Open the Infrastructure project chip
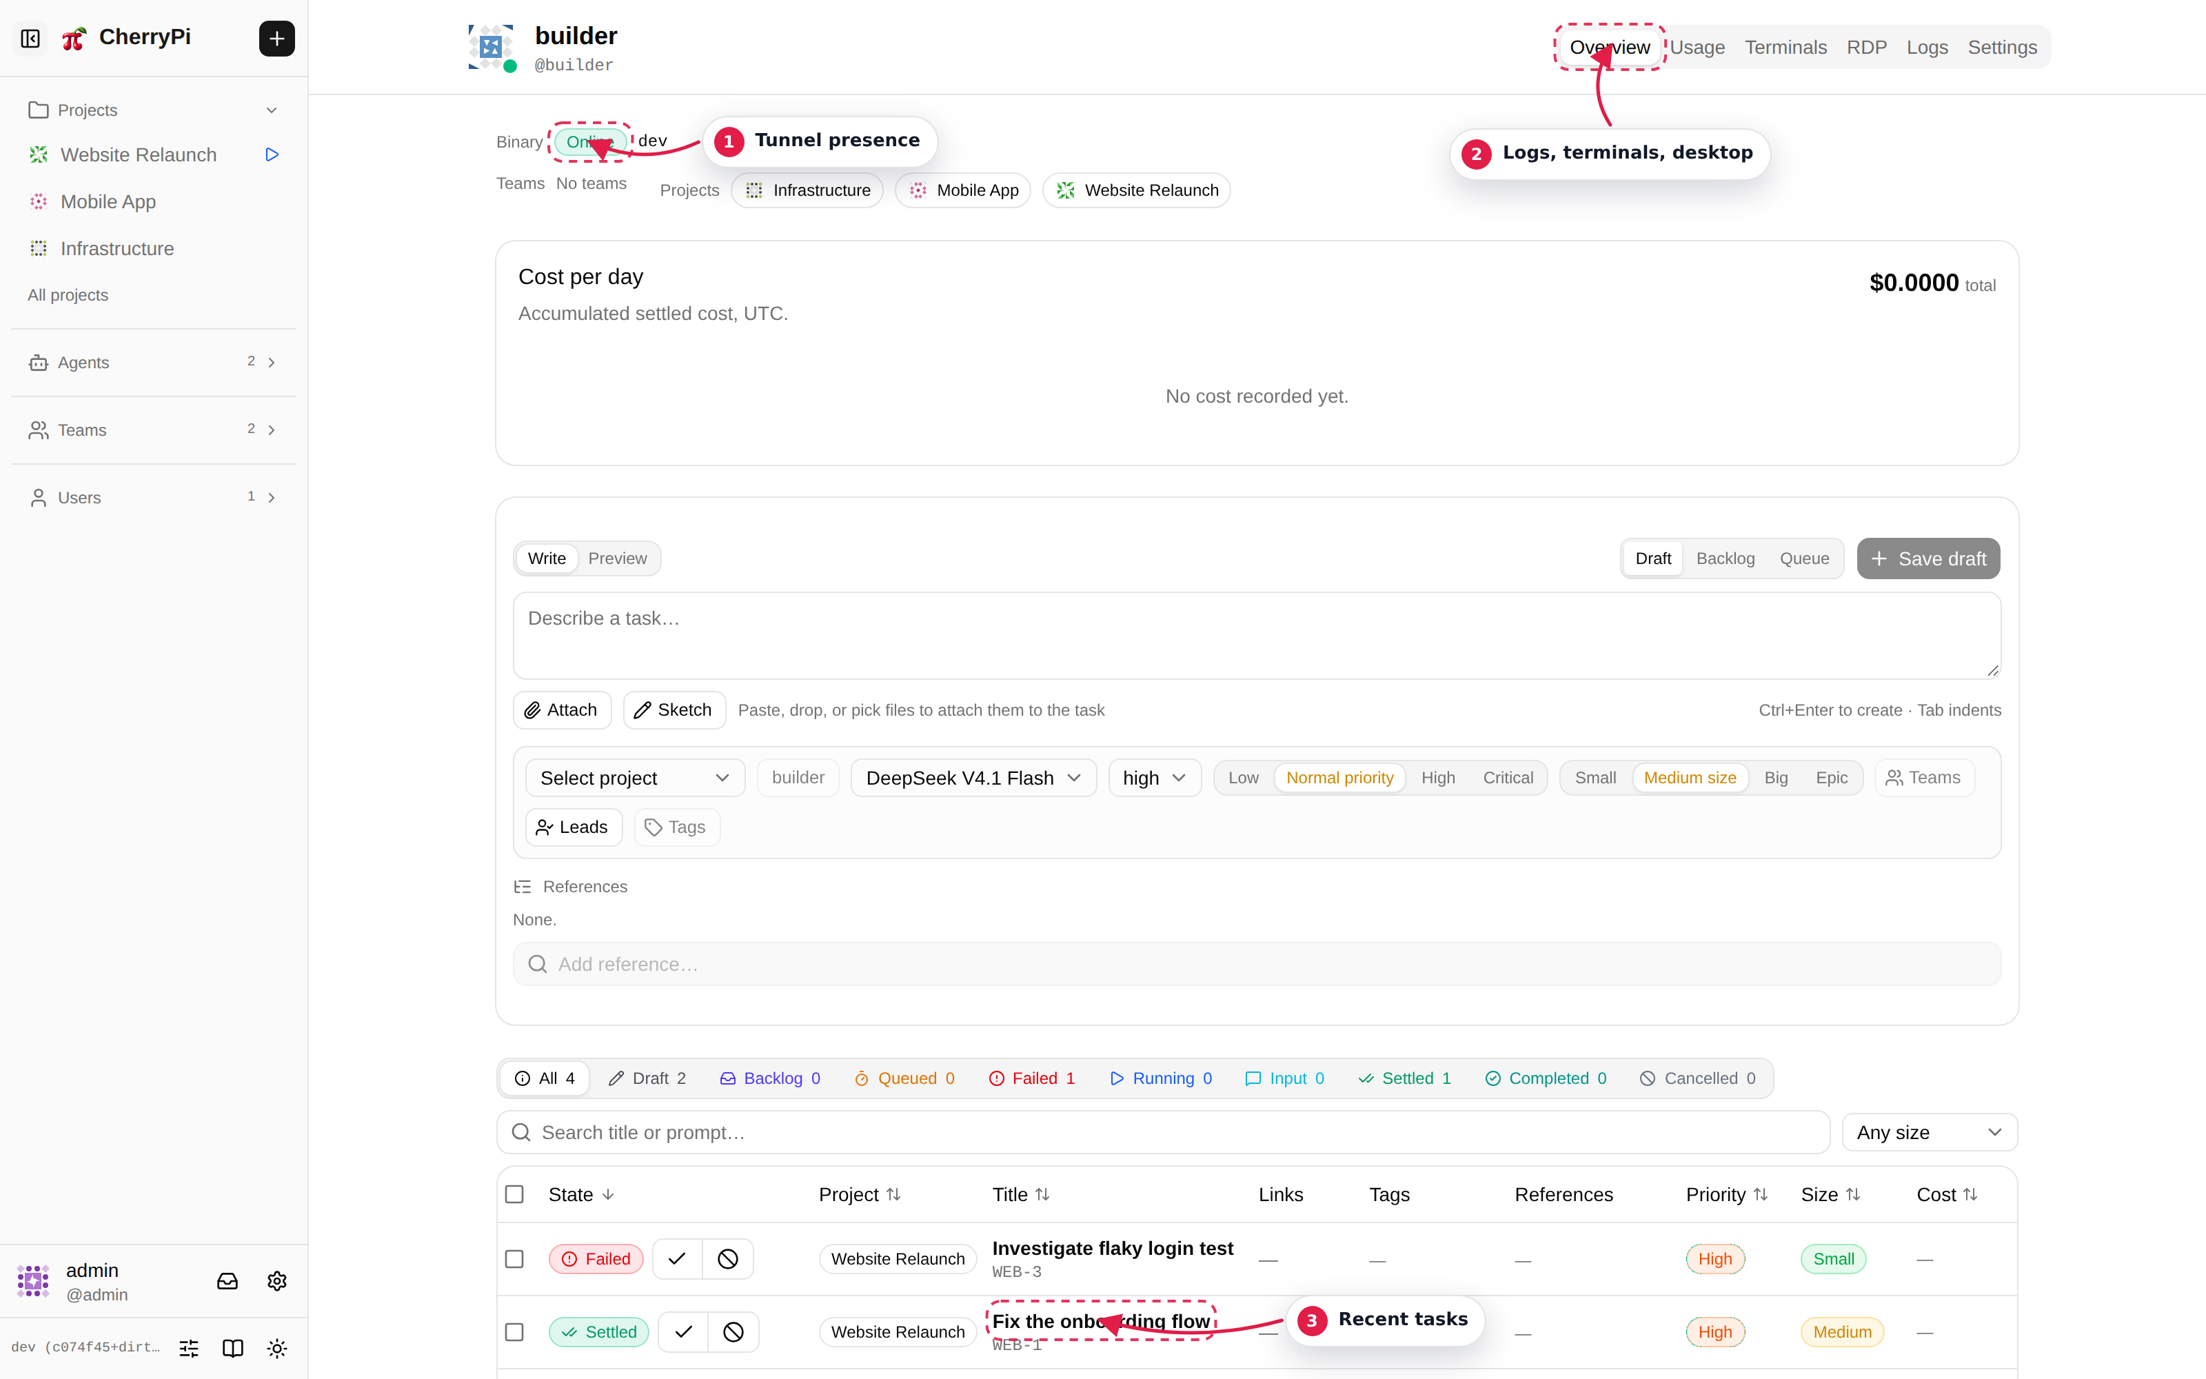Viewport: 2206px width, 1379px height. [x=808, y=190]
